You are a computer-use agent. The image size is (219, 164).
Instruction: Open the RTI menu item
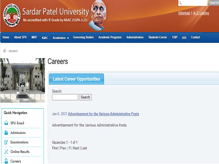[x=184, y=38]
